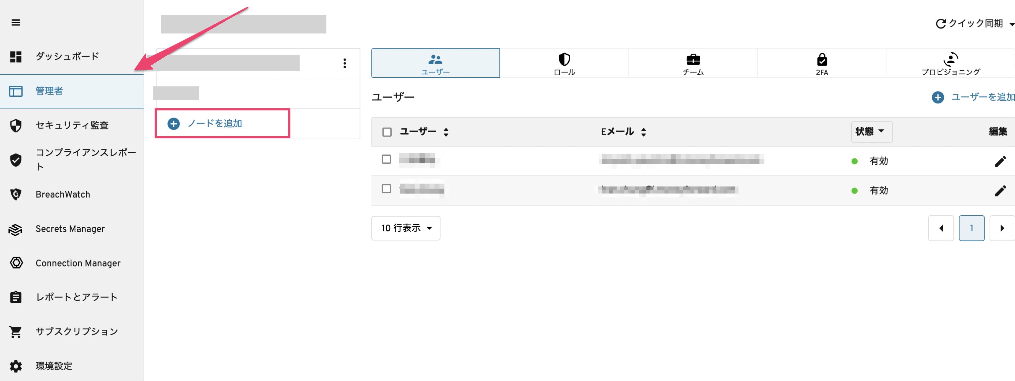Click the compliance report checkmark shield icon
Viewport: 1015px width, 381px height.
point(16,160)
